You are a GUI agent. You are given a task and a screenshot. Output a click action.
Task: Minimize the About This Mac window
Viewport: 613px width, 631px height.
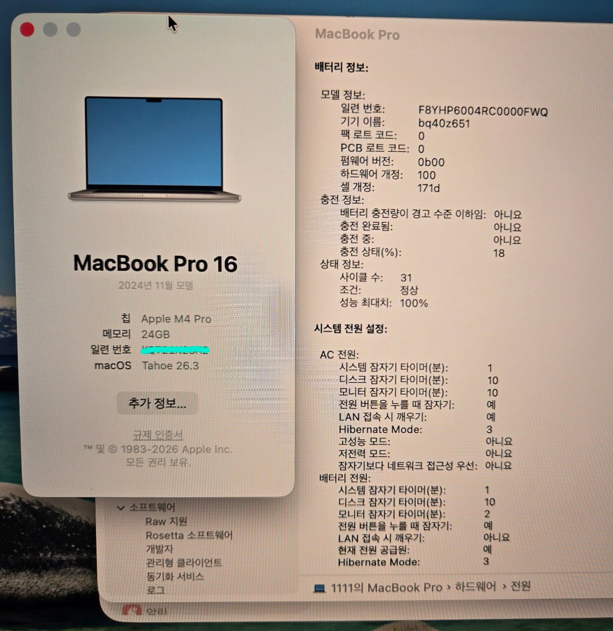point(50,30)
